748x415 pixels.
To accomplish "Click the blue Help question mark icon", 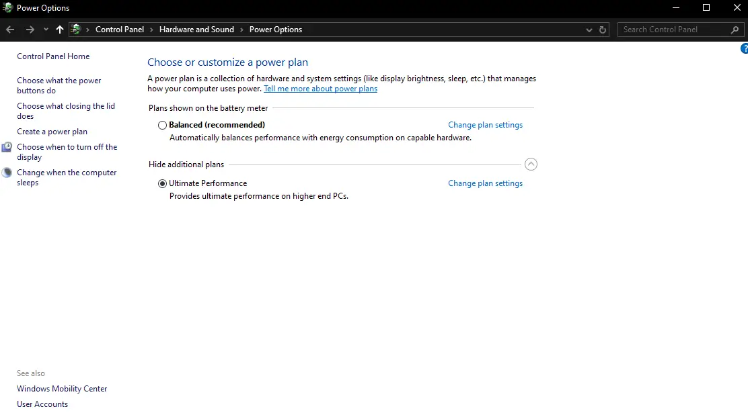I will point(744,48).
